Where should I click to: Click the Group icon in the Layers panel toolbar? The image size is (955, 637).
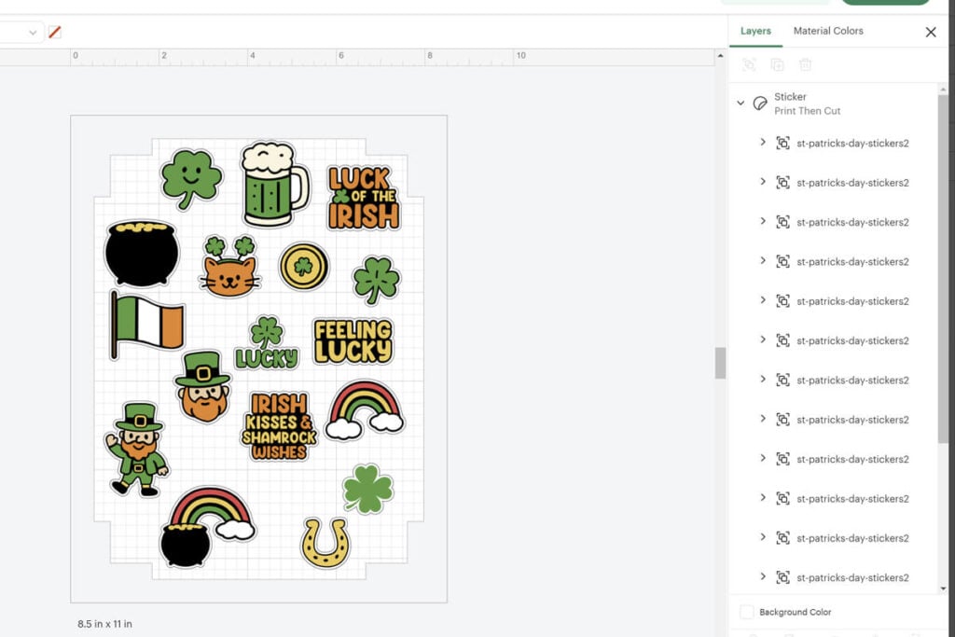(x=749, y=64)
